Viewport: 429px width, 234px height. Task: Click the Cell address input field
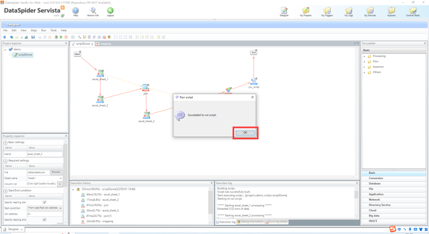45,214
